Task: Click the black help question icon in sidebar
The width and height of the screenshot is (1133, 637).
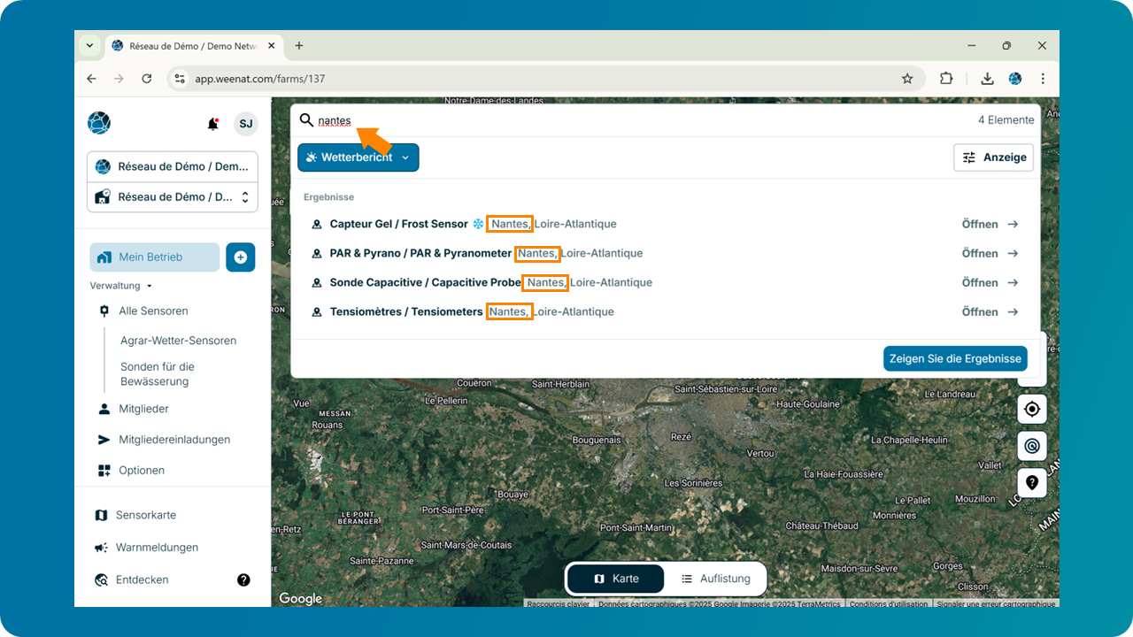Action: (243, 579)
